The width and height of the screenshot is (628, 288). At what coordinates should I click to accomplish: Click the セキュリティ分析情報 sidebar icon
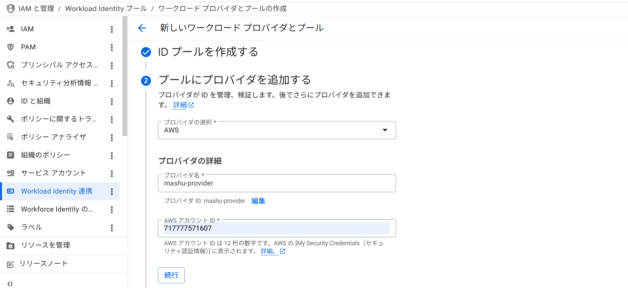pyautogui.click(x=11, y=83)
